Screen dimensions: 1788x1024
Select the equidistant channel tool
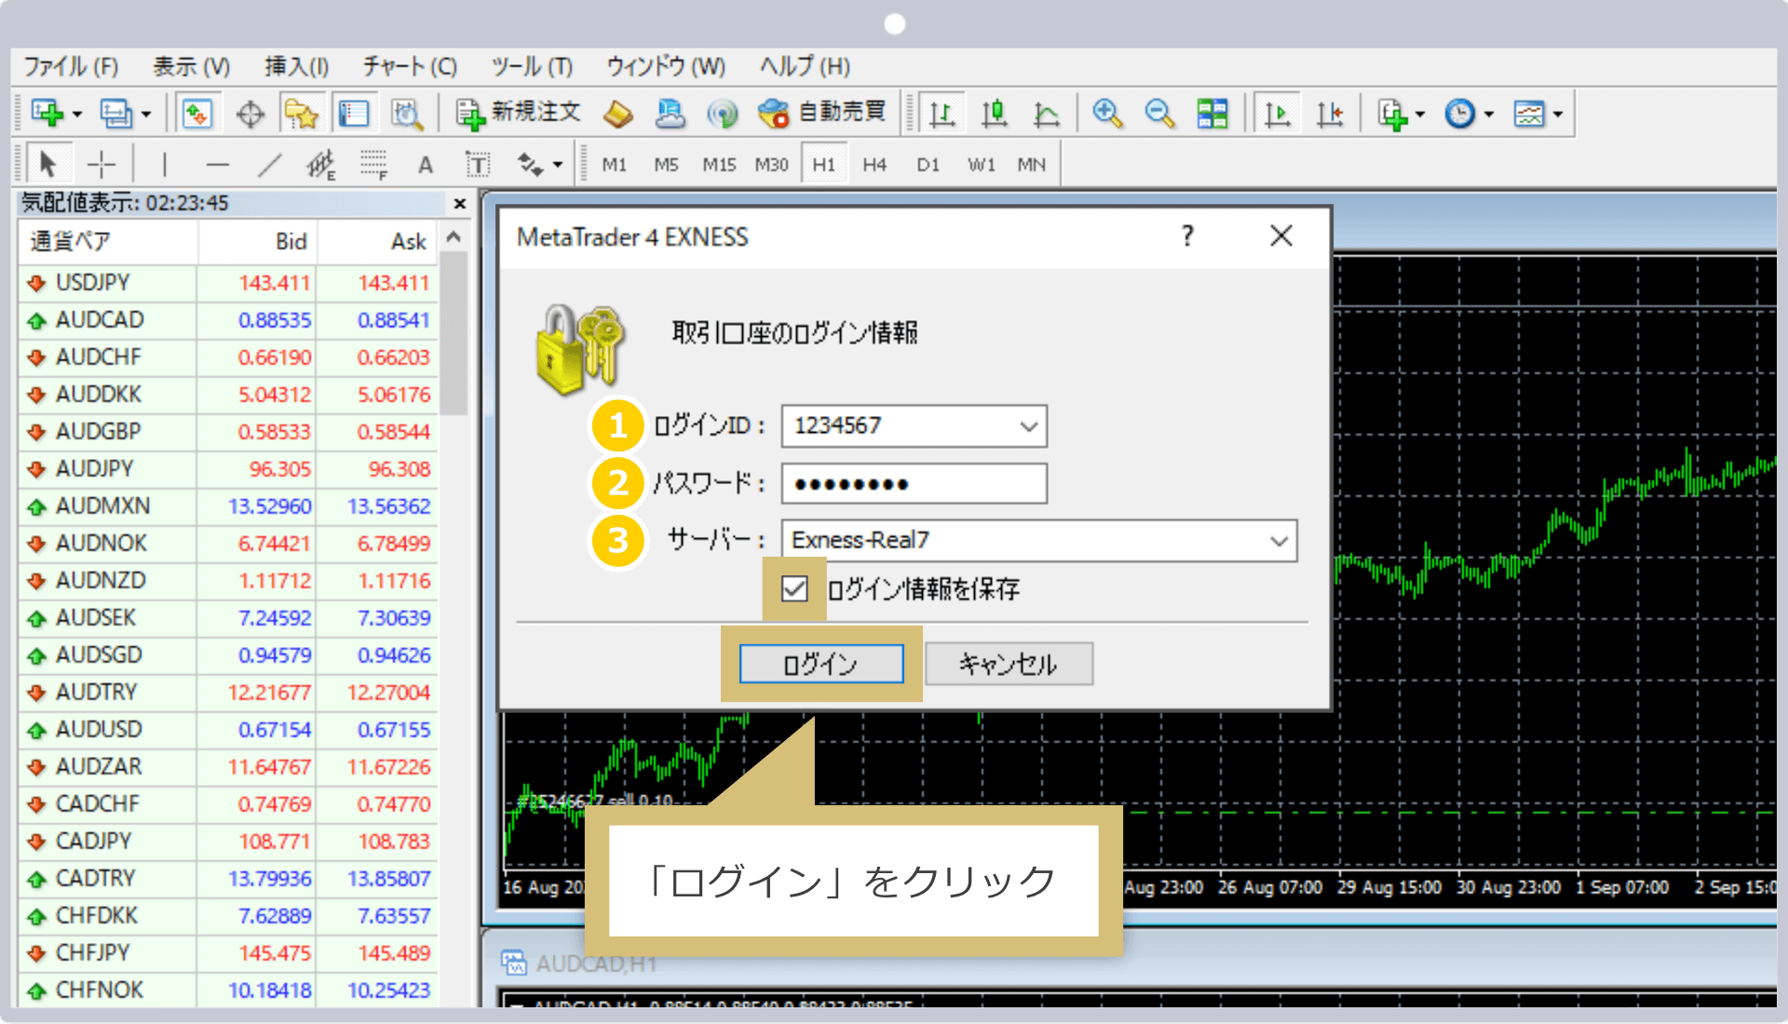(x=321, y=165)
